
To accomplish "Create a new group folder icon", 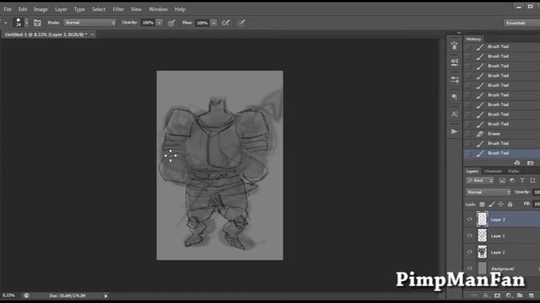I will click(x=520, y=295).
